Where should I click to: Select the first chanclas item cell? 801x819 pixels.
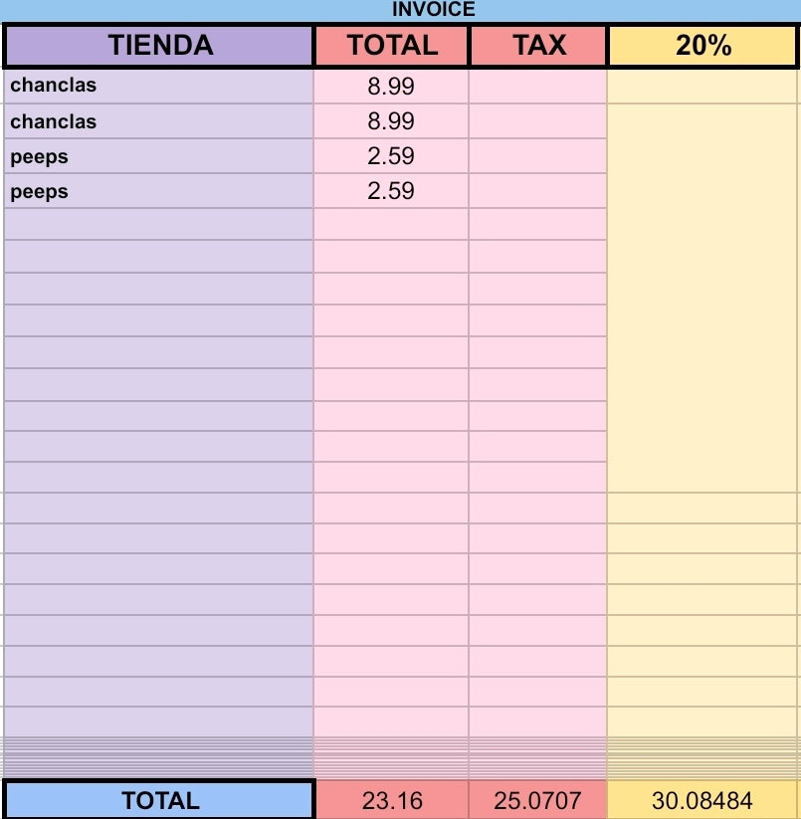click(x=159, y=87)
